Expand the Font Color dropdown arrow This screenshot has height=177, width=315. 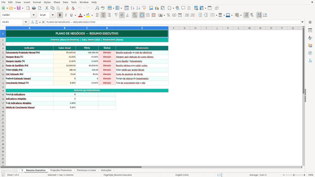coord(84,15)
